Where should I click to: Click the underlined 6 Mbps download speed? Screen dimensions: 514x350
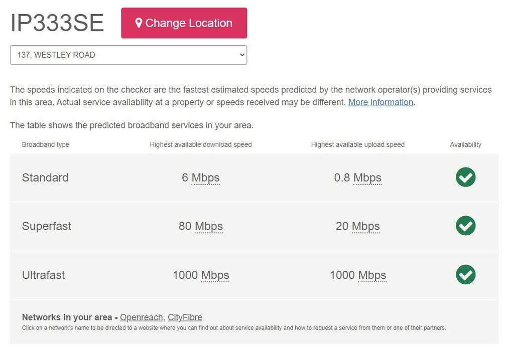201,178
